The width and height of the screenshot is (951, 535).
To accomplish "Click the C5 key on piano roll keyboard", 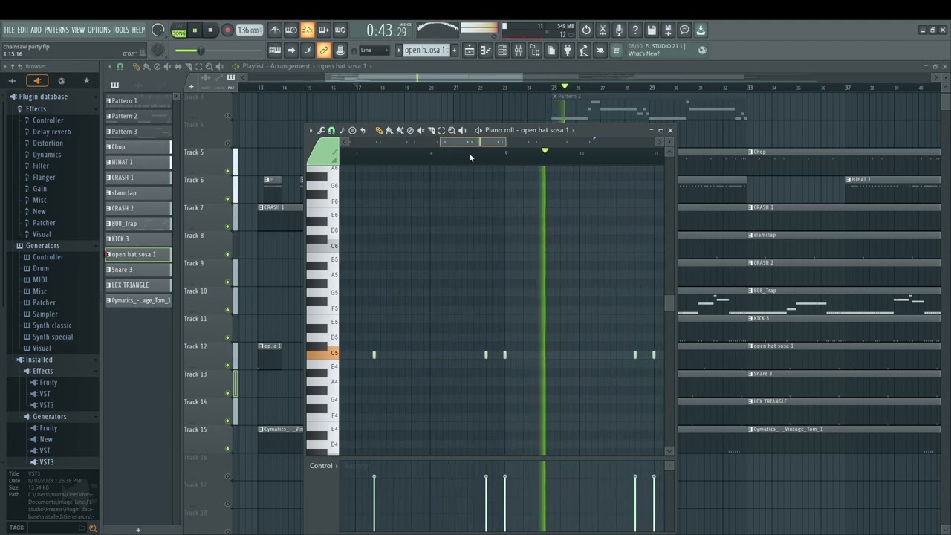I will coord(323,354).
